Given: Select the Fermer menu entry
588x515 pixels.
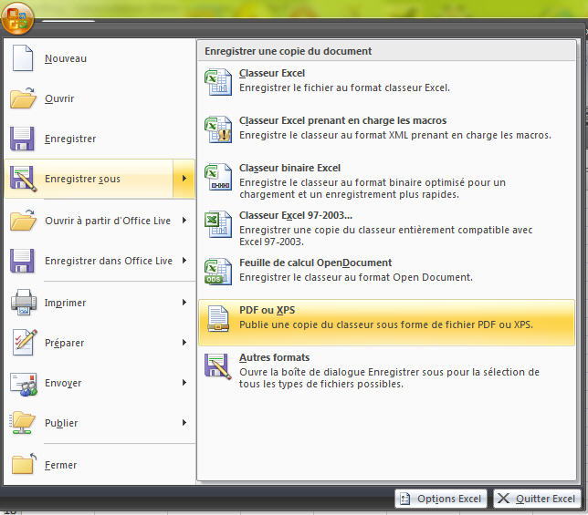Looking at the screenshot, I should [x=100, y=465].
